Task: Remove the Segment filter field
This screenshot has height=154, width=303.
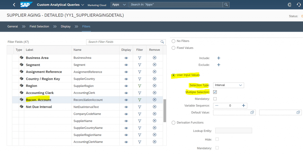Action: click(154, 65)
